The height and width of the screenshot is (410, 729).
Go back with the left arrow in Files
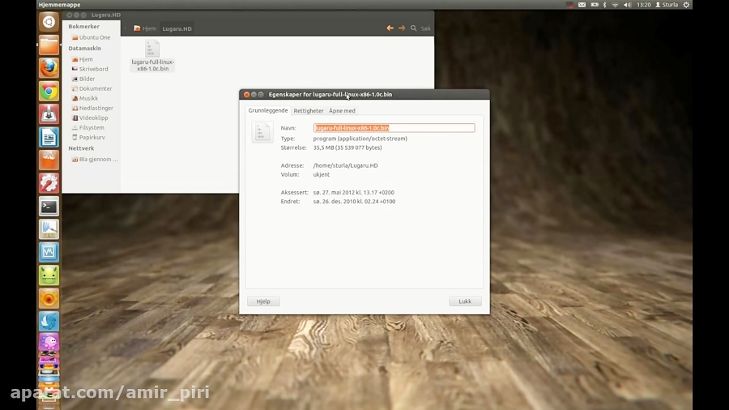(390, 28)
